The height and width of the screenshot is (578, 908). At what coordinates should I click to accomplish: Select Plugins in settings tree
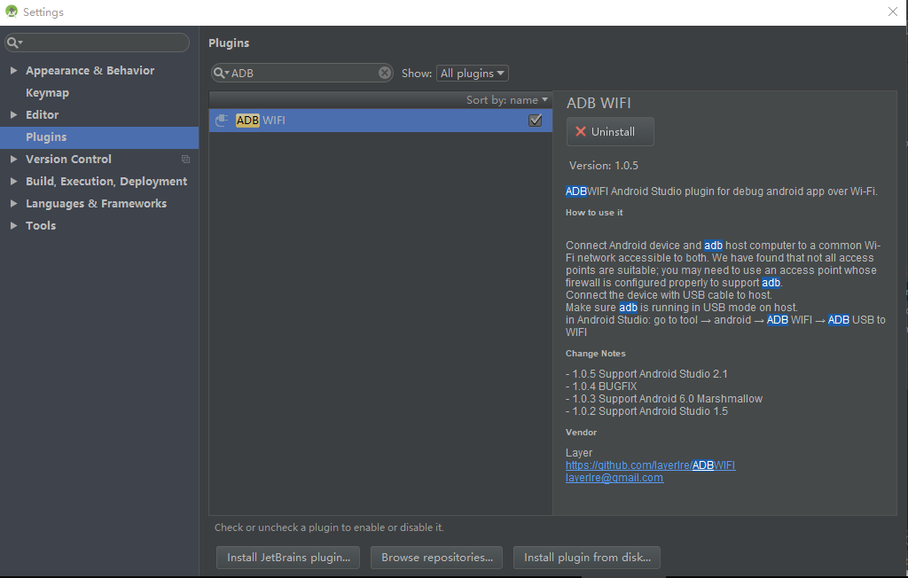tap(46, 137)
